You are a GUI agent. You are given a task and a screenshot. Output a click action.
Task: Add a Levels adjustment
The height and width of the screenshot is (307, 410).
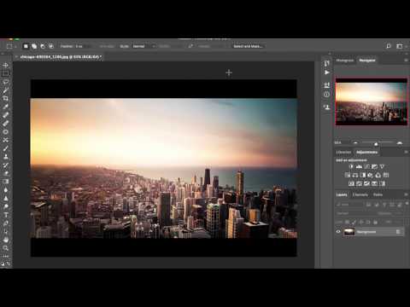coord(359,166)
